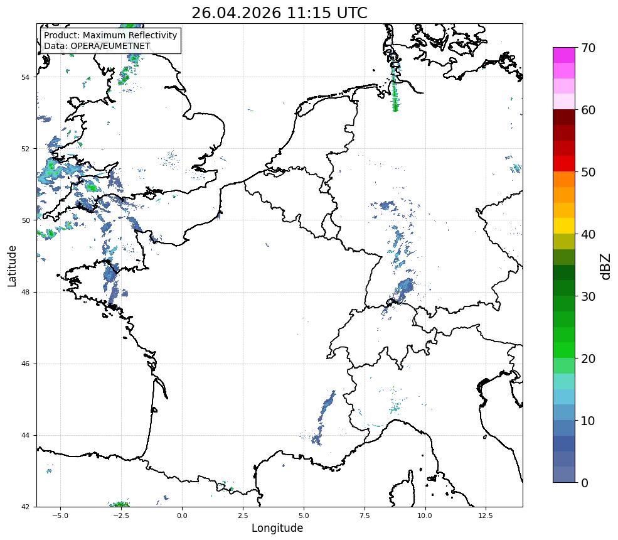Select the orange colorbar segment near 50 dBZ
Image resolution: width=618 pixels, height=540 pixels.
click(x=563, y=179)
